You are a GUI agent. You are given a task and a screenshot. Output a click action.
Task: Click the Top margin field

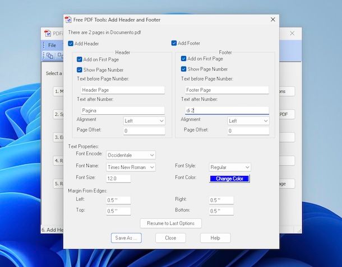(118, 211)
